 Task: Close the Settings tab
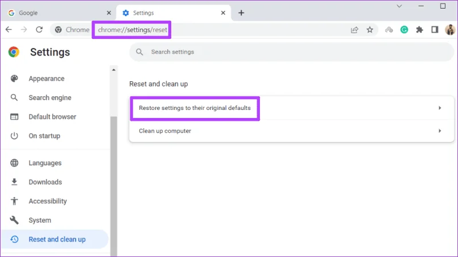pos(223,13)
